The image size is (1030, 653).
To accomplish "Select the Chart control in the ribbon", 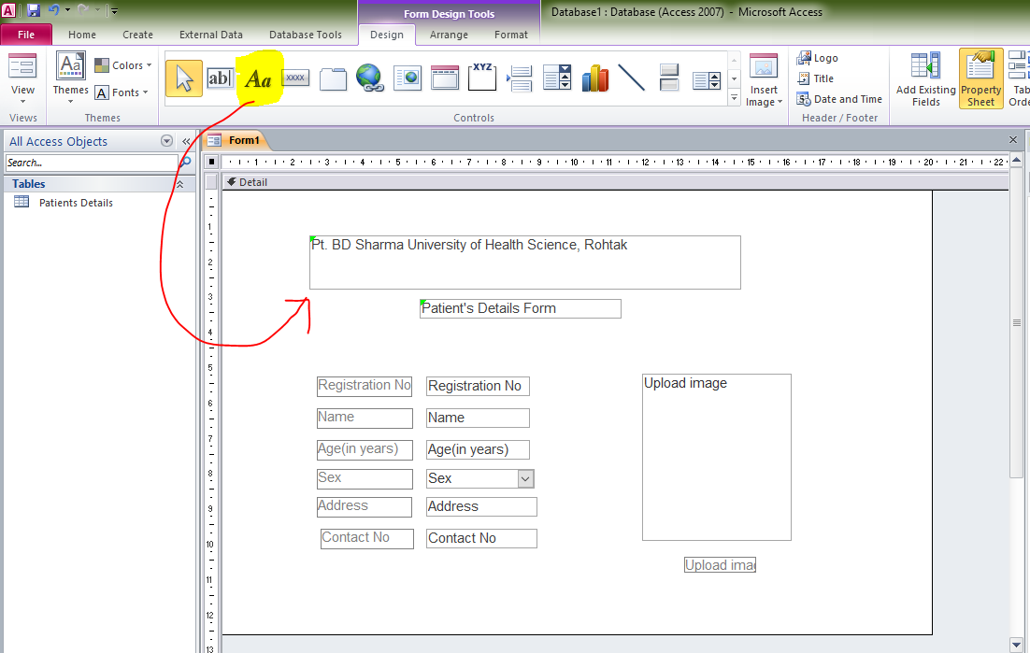I will [594, 78].
